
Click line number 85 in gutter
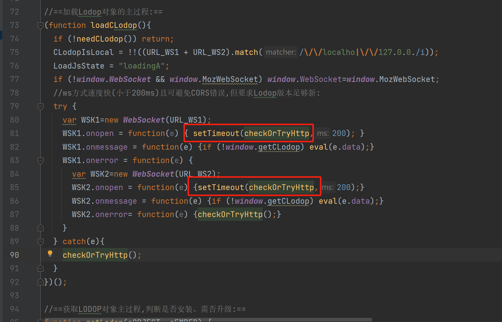[x=14, y=187]
